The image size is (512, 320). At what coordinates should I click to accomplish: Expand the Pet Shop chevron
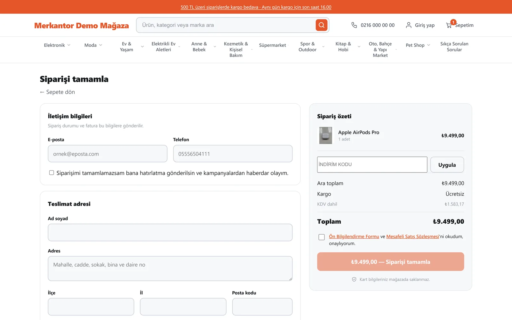coord(428,45)
